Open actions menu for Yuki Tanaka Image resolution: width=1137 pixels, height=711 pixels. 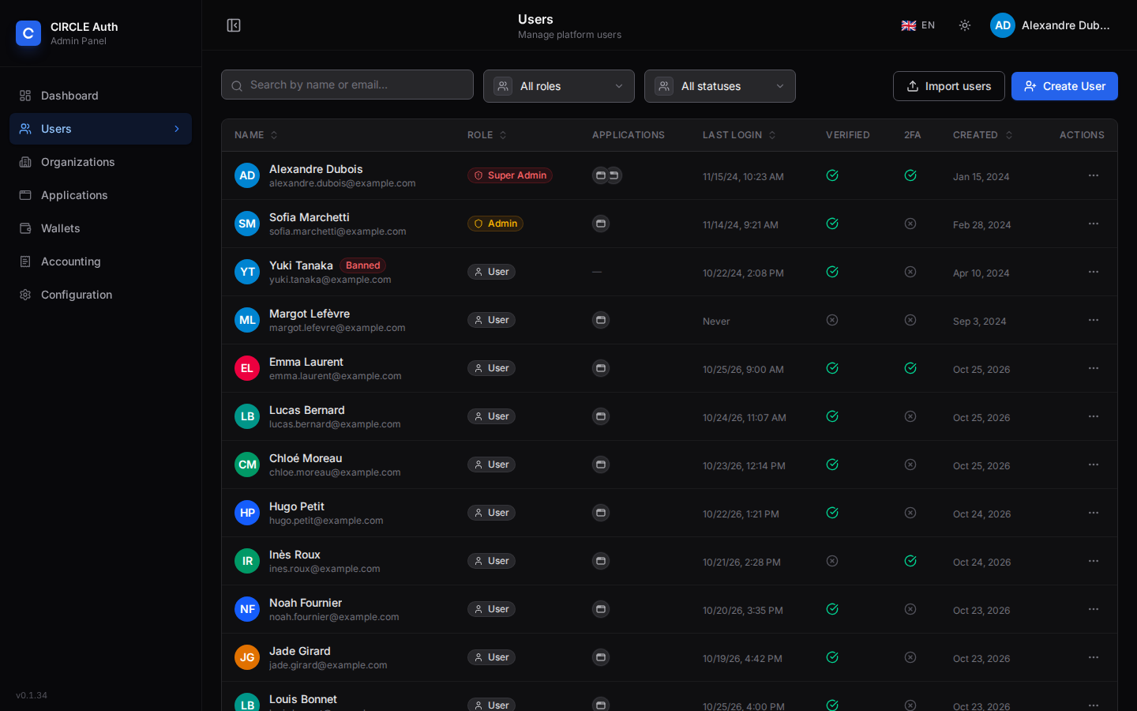[1094, 272]
